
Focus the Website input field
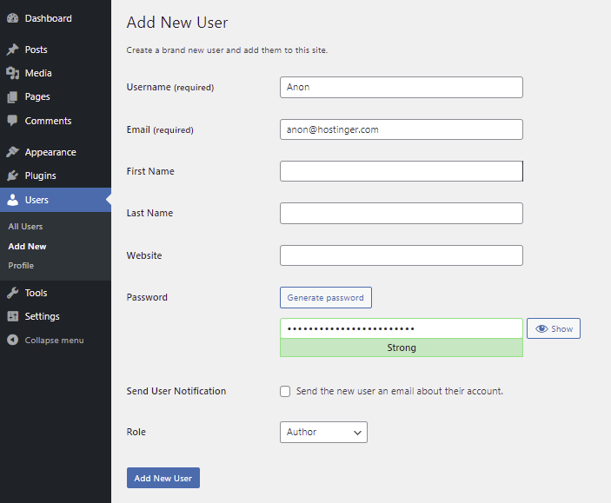coord(401,255)
